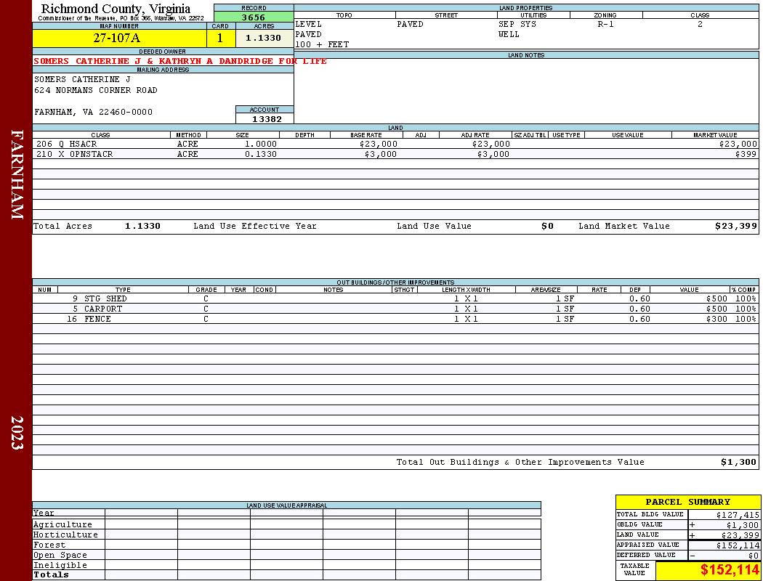Click the PARCEL SUMMARY header
The width and height of the screenshot is (763, 581).
[687, 502]
